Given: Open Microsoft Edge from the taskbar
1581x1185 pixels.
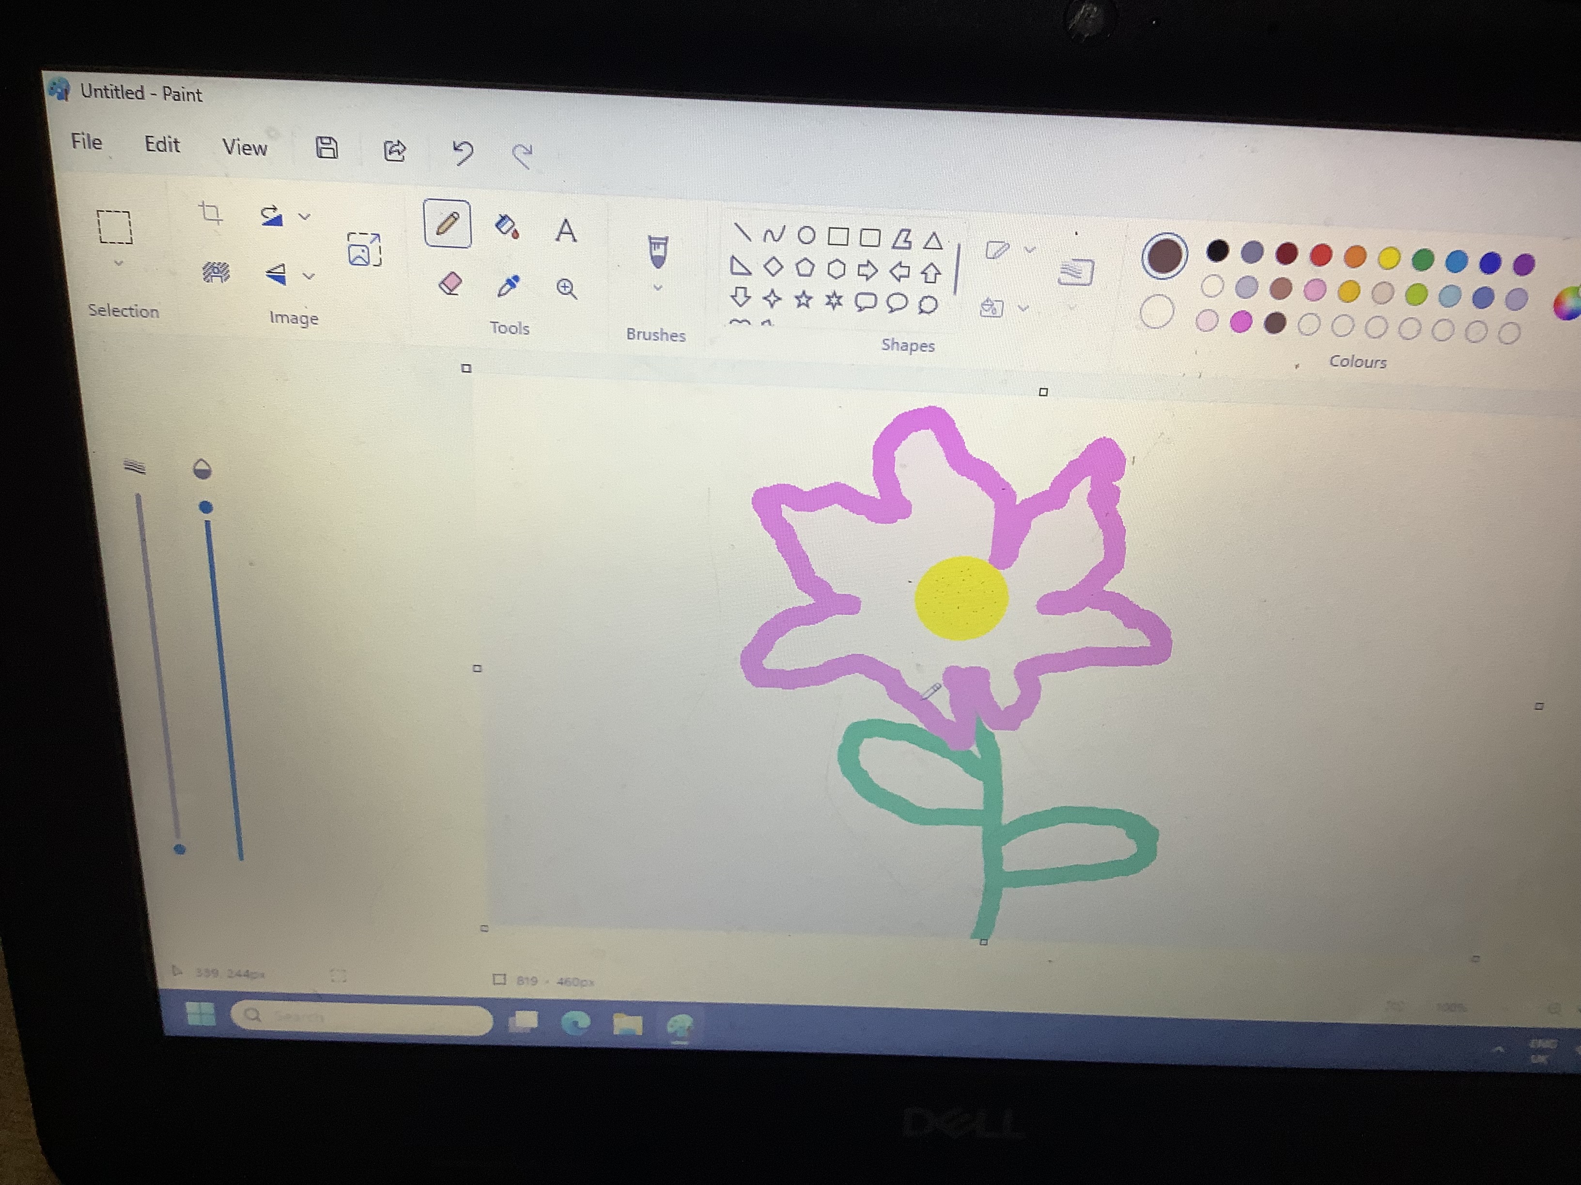Looking at the screenshot, I should tap(575, 1023).
